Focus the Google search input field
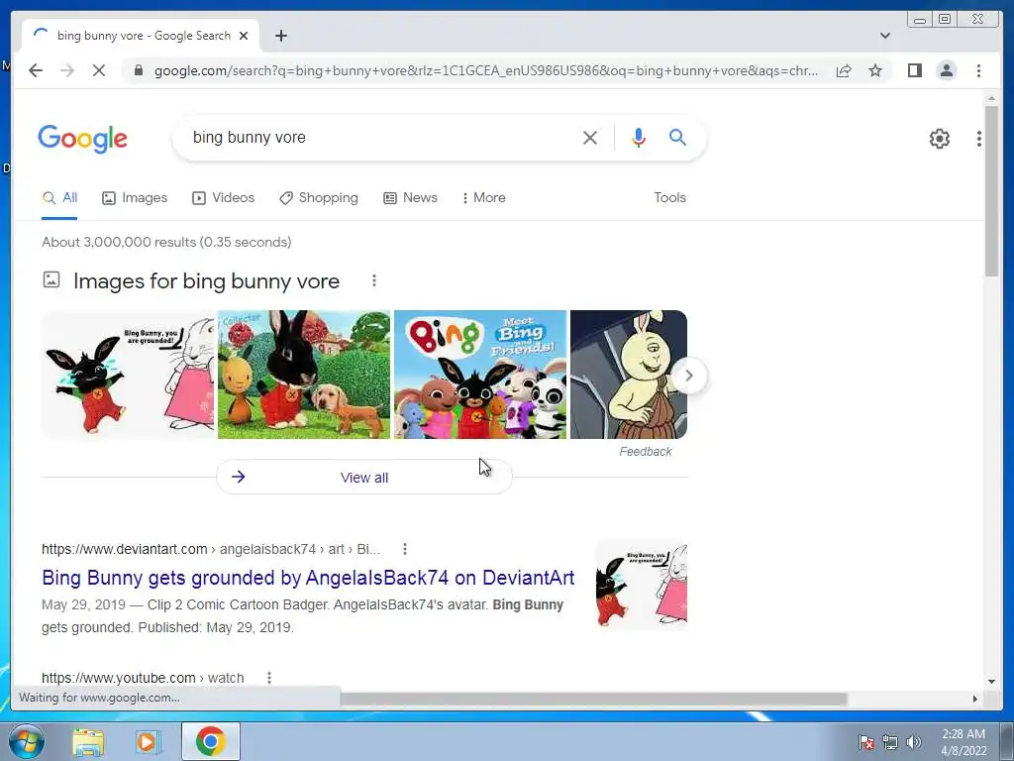 coord(381,137)
